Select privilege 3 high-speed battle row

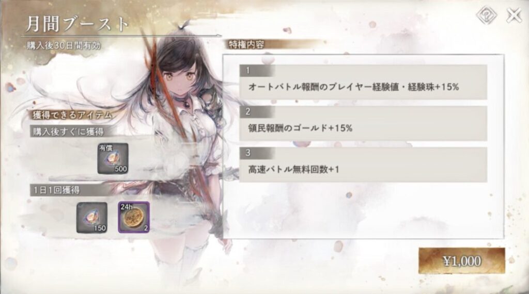click(363, 165)
